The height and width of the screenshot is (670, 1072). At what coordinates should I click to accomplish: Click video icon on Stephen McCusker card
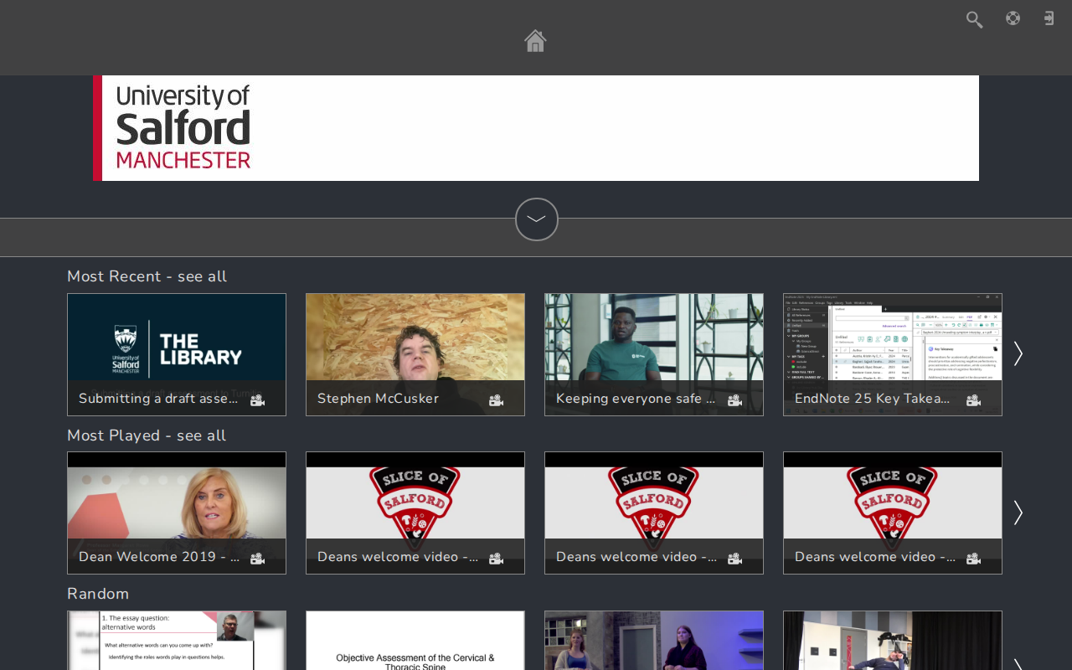point(496,400)
